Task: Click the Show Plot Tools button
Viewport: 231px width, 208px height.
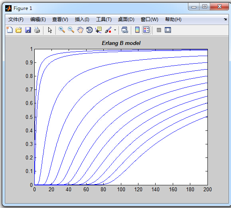Action: [x=168, y=30]
